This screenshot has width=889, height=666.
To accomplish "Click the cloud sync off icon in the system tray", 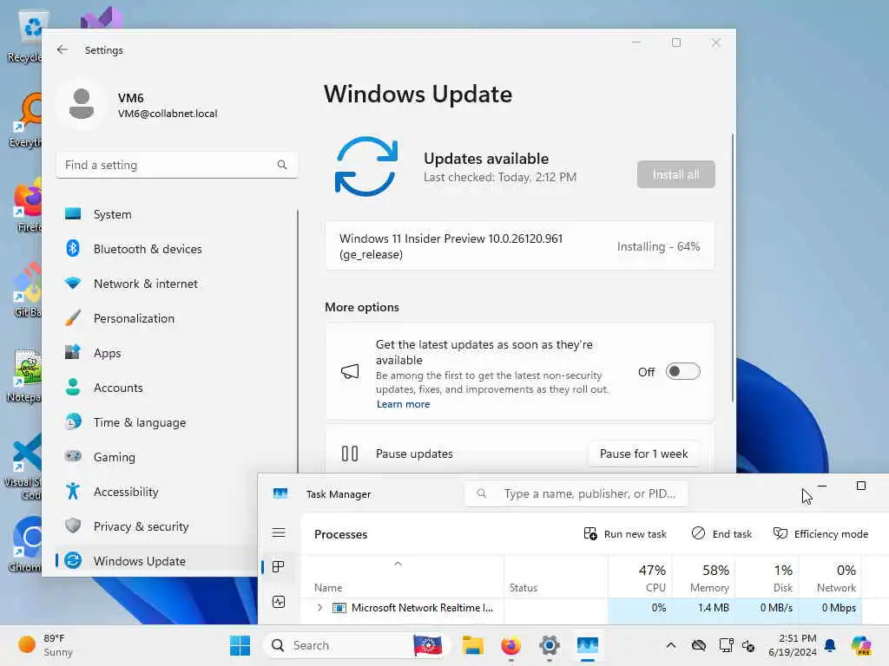I will pyautogui.click(x=699, y=645).
